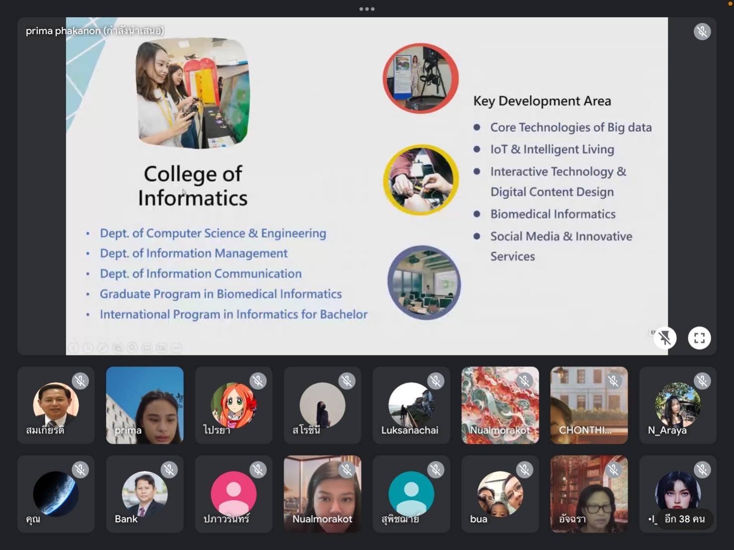The height and width of the screenshot is (550, 734).
Task: Select the pink avatar tile of ปภาวรินทร์
Action: tap(233, 494)
